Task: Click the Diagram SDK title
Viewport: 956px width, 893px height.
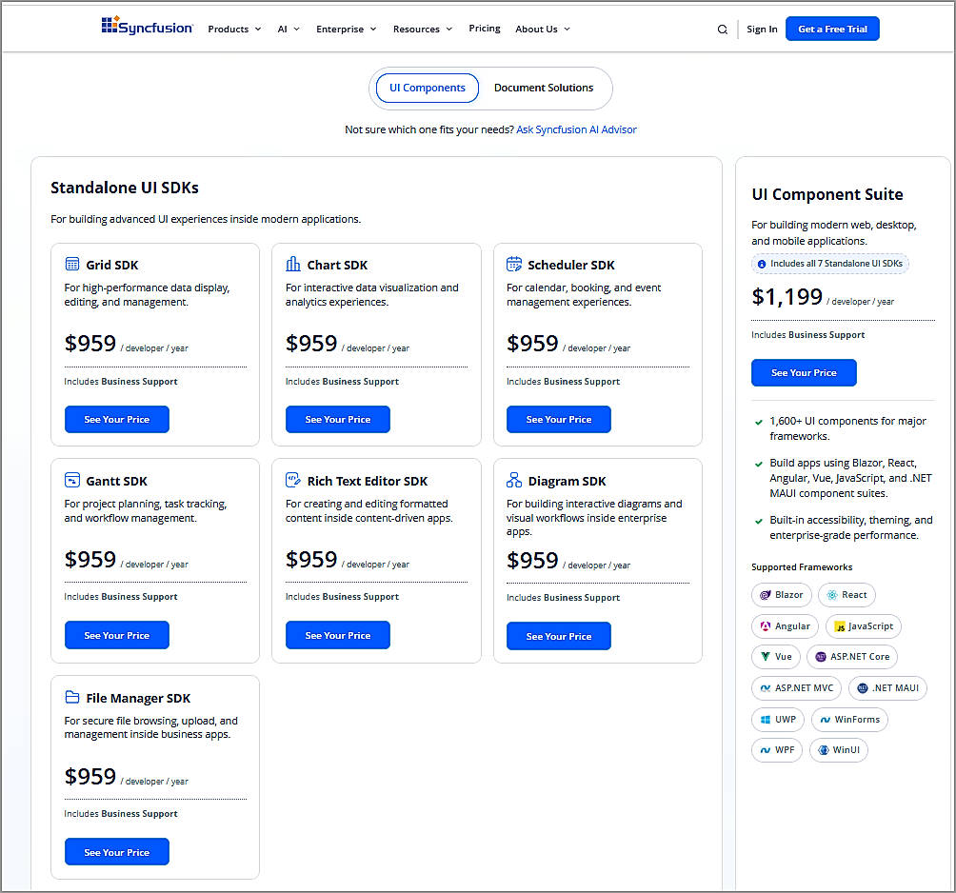Action: pyautogui.click(x=567, y=481)
